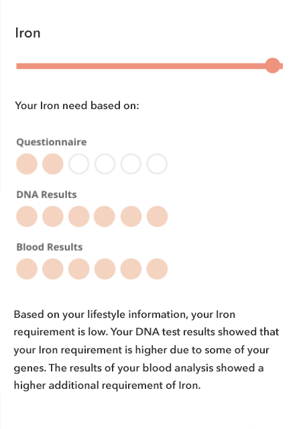Screen dimensions: 303x429
Task: Click the last Questionnaire empty circle
Action: coord(157,164)
